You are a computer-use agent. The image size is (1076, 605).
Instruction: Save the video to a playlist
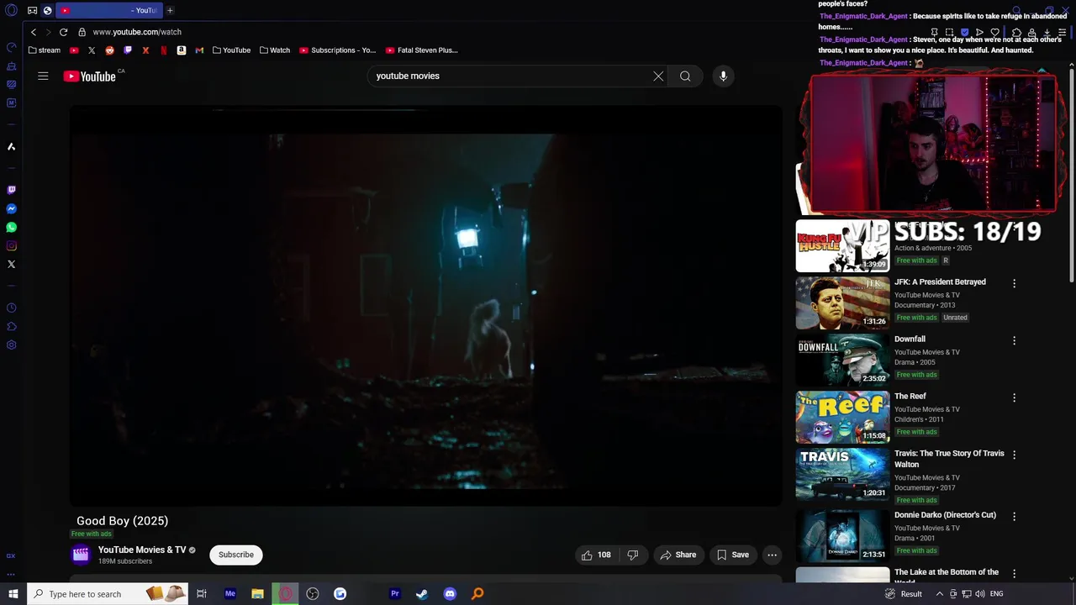click(x=732, y=555)
